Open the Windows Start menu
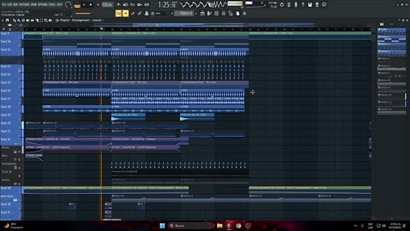The image size is (410, 231). pyautogui.click(x=162, y=226)
